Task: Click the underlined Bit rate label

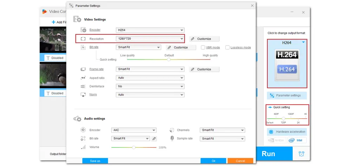Action: coord(94,47)
